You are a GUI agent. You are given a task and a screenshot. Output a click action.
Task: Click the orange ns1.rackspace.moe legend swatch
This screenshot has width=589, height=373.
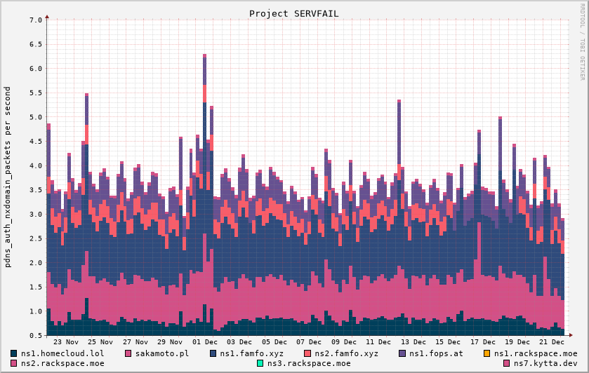tap(488, 353)
